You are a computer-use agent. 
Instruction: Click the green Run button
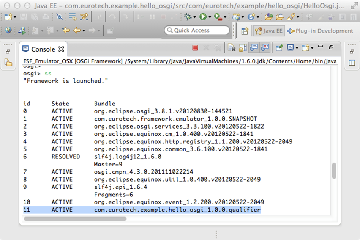pos(203,17)
